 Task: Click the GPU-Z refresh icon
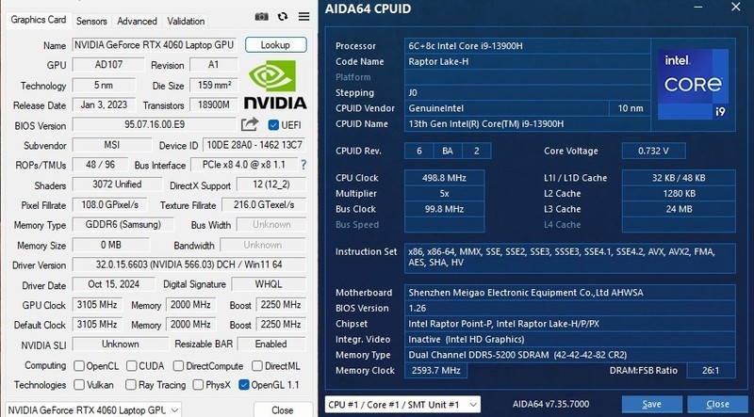click(283, 16)
